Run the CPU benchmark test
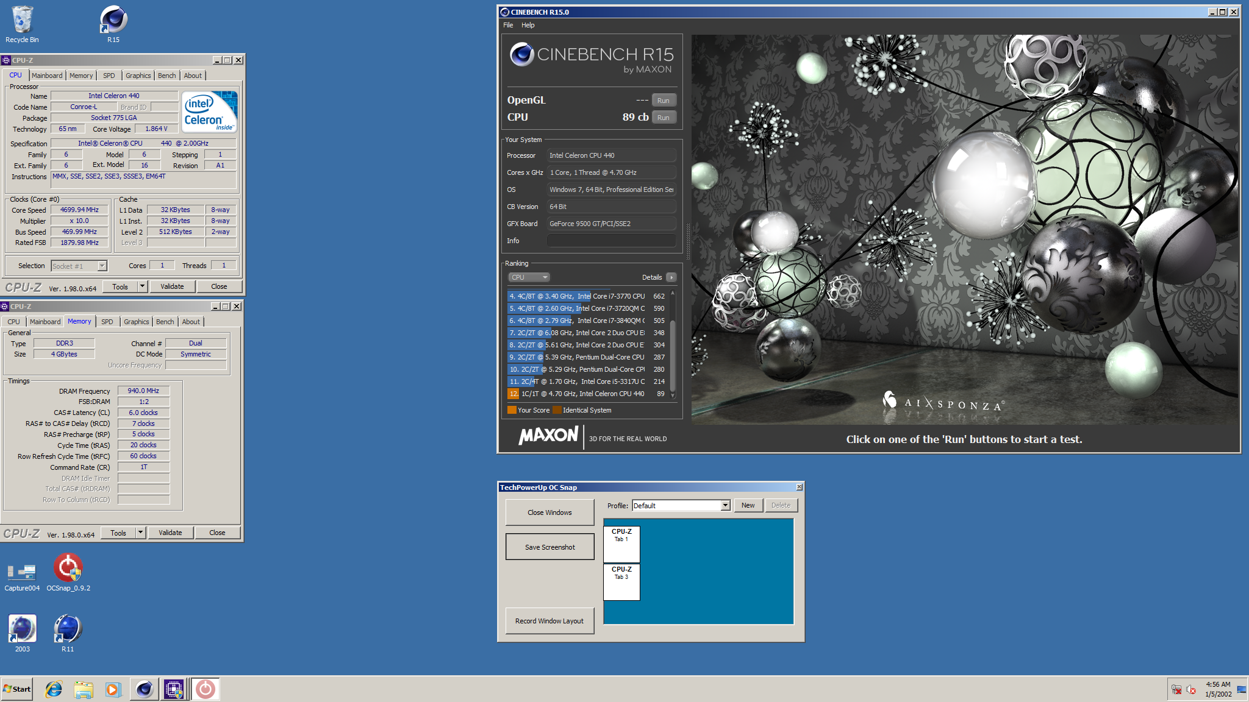Screen dimensions: 1249x702 pos(664,118)
